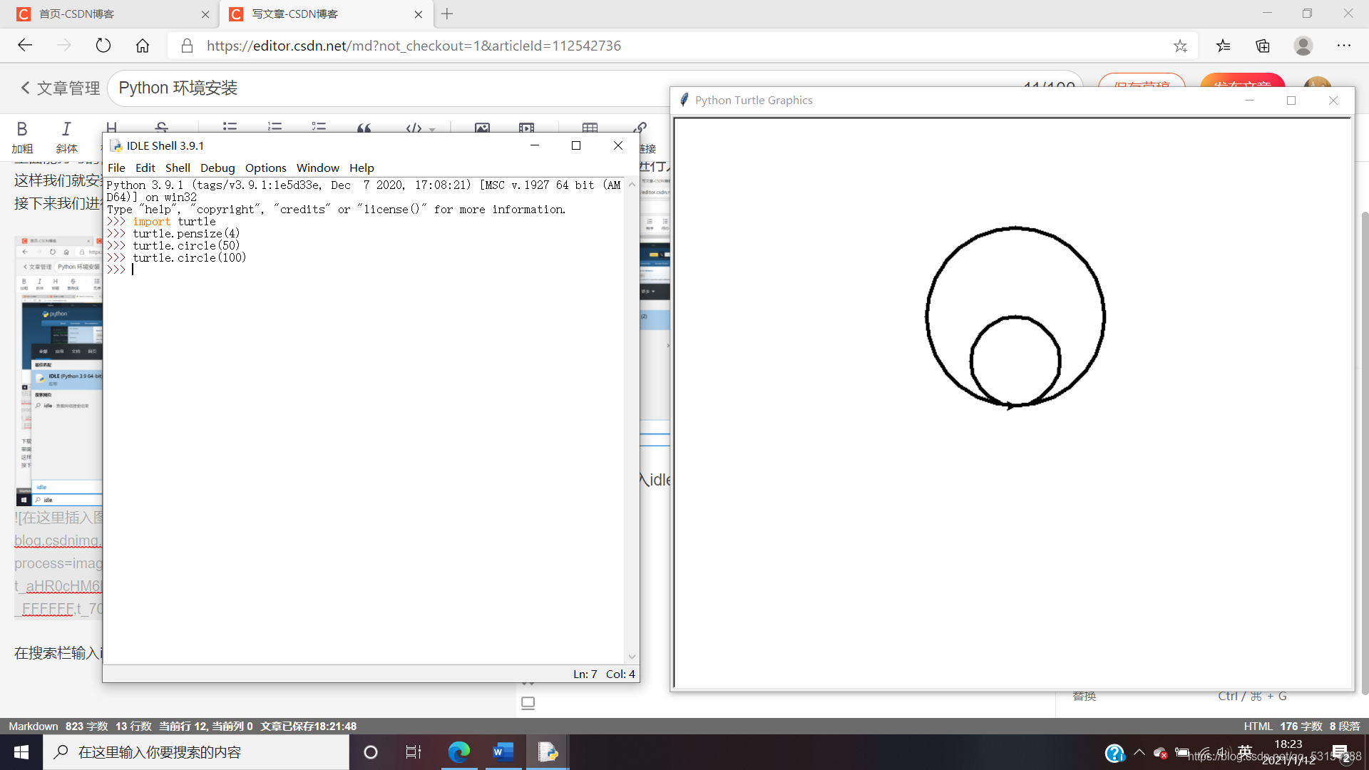Open the Options menu in IDLE Shell
Viewport: 1369px width, 770px height.
[x=266, y=168]
